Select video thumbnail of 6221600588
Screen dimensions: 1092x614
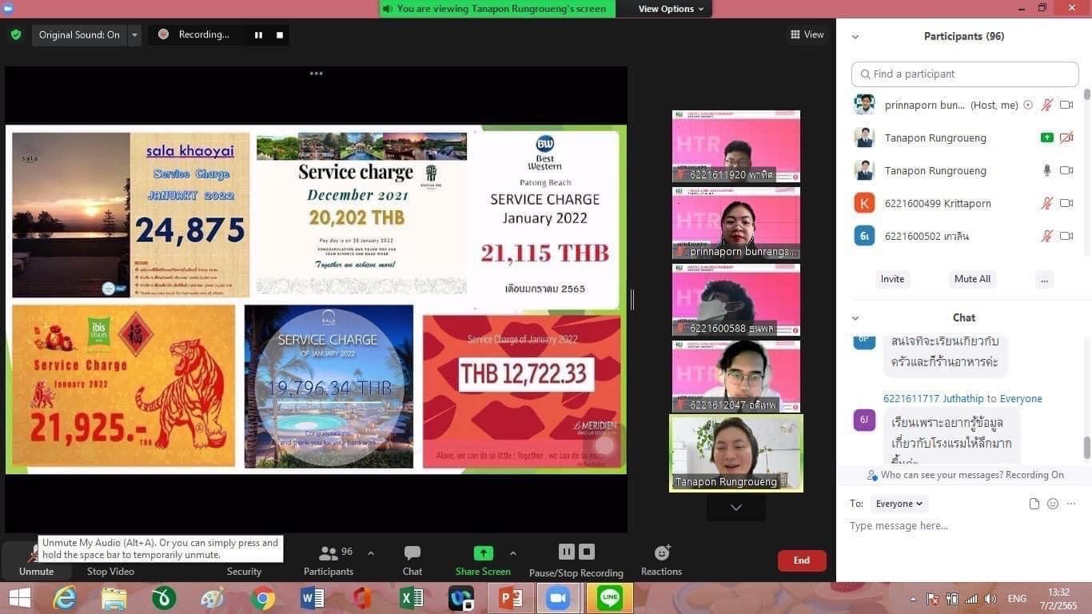pos(736,300)
